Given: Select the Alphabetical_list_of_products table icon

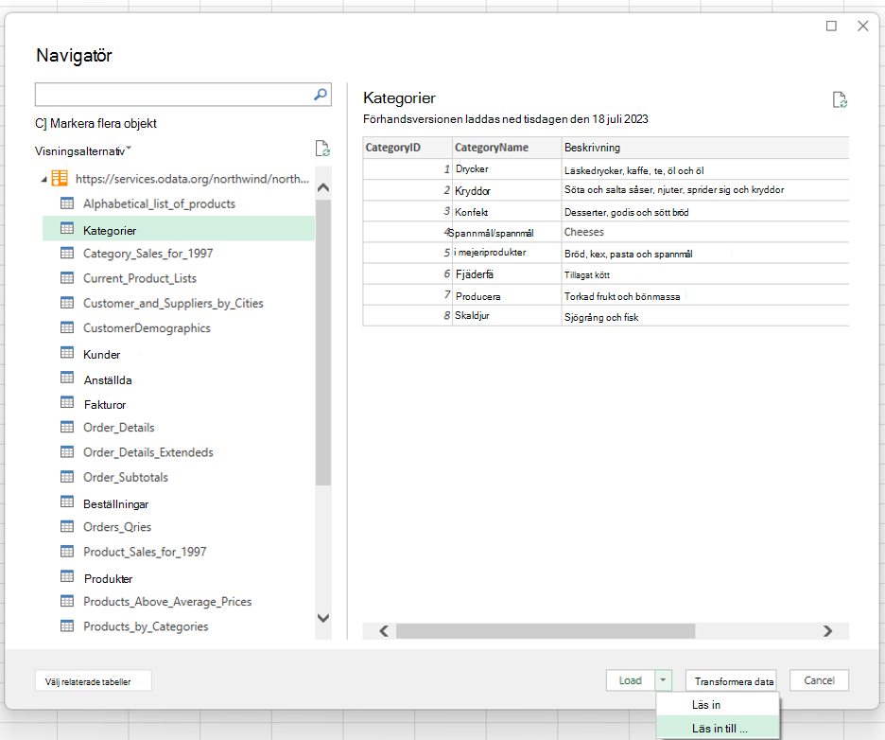Looking at the screenshot, I should point(67,203).
